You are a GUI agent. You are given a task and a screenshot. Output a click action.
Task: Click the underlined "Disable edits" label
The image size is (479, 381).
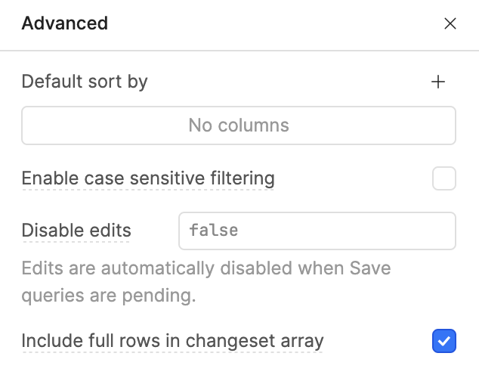coord(76,231)
